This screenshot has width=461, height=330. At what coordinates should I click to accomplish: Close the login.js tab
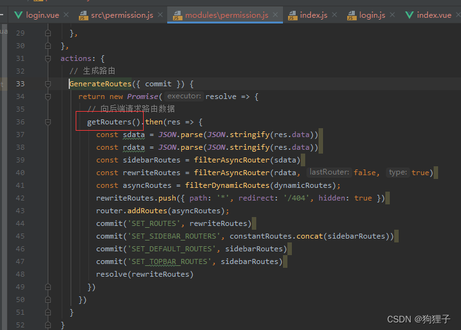[392, 15]
